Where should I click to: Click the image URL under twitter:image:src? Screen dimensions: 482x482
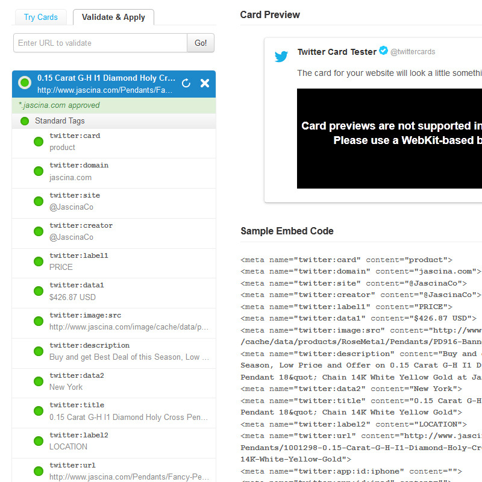pyautogui.click(x=129, y=327)
